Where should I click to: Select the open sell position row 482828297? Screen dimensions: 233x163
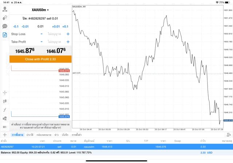[116, 147]
